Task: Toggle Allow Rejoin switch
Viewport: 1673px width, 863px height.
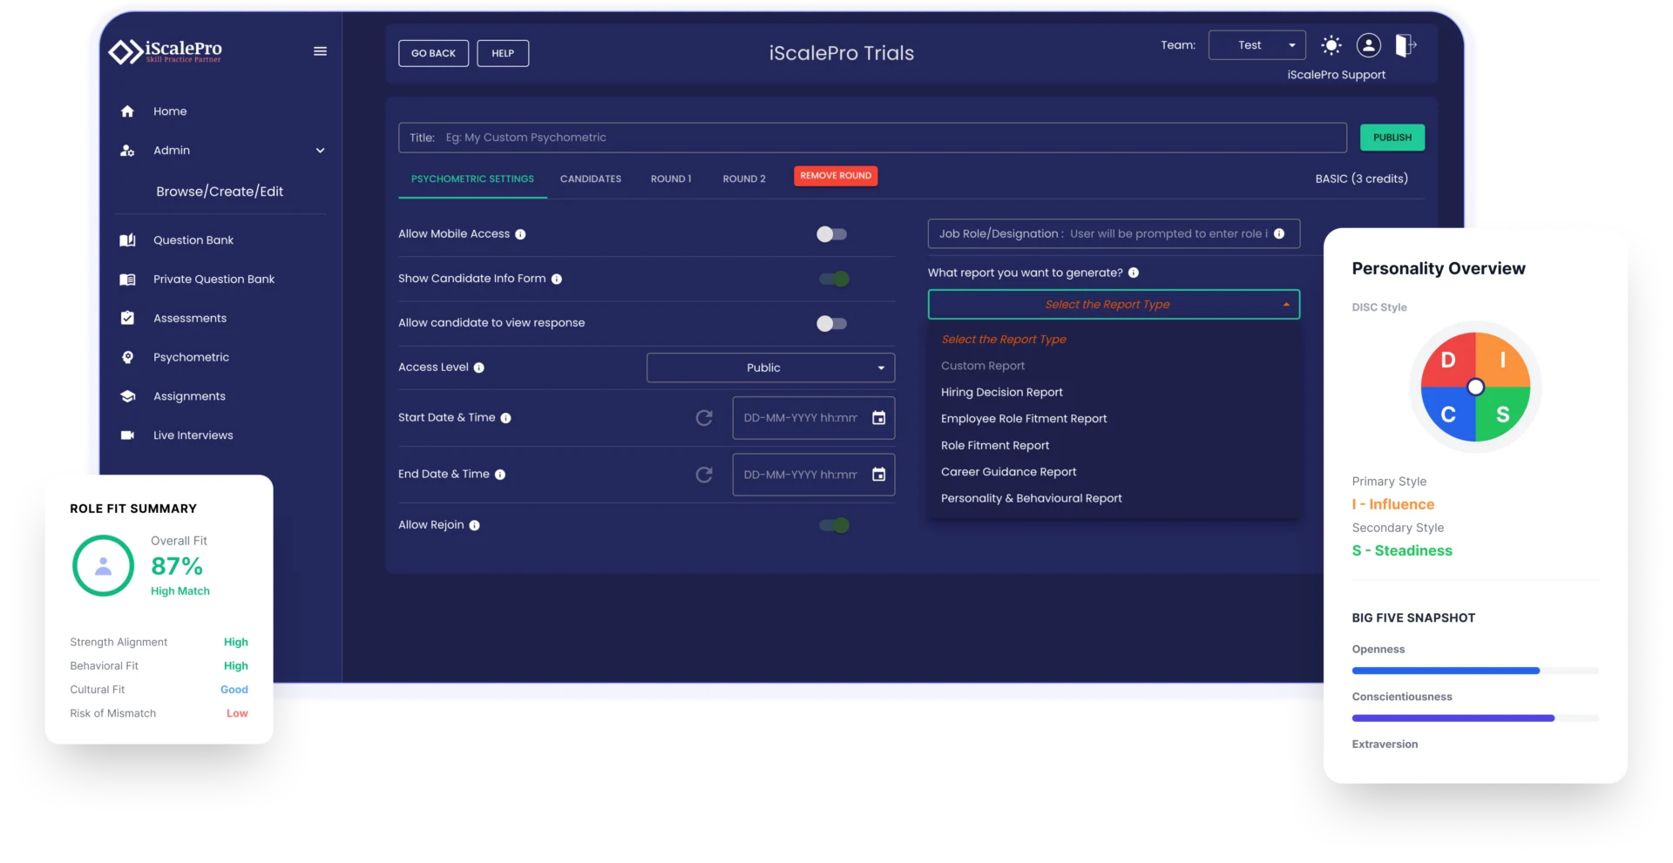Action: coord(834,525)
